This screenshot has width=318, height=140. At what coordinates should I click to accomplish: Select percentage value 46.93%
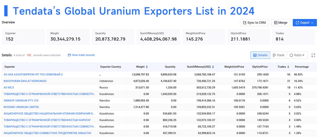pos(298,74)
